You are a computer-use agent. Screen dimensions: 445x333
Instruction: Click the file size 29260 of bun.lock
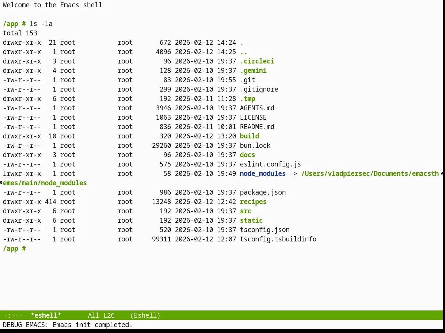(x=161, y=146)
